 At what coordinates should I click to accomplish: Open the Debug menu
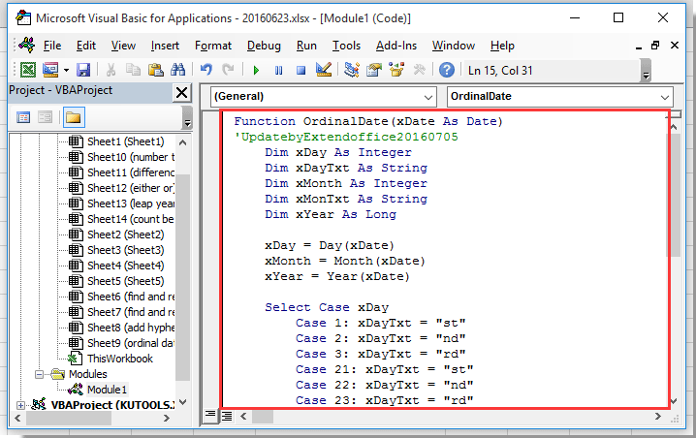coord(264,46)
